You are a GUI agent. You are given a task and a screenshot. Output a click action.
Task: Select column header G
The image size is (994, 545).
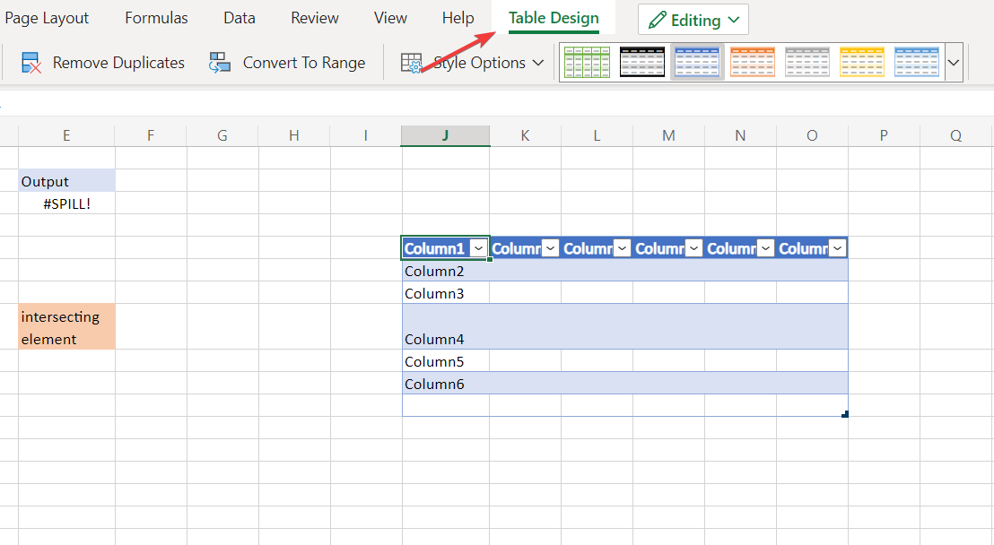(x=222, y=135)
